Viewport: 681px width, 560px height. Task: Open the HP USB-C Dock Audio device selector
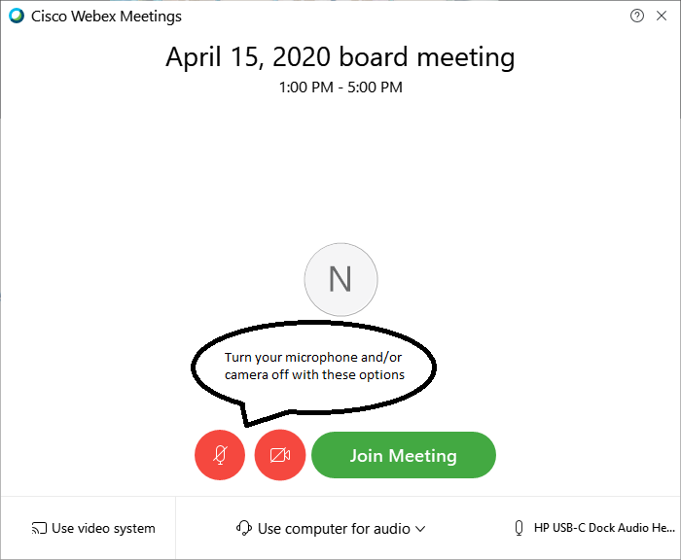click(x=594, y=528)
